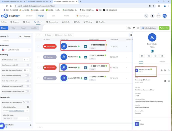Toggle Auto-Send SMS After Hang-Up
Image resolution: width=172 pixels, height=131 pixels.
click(27, 102)
